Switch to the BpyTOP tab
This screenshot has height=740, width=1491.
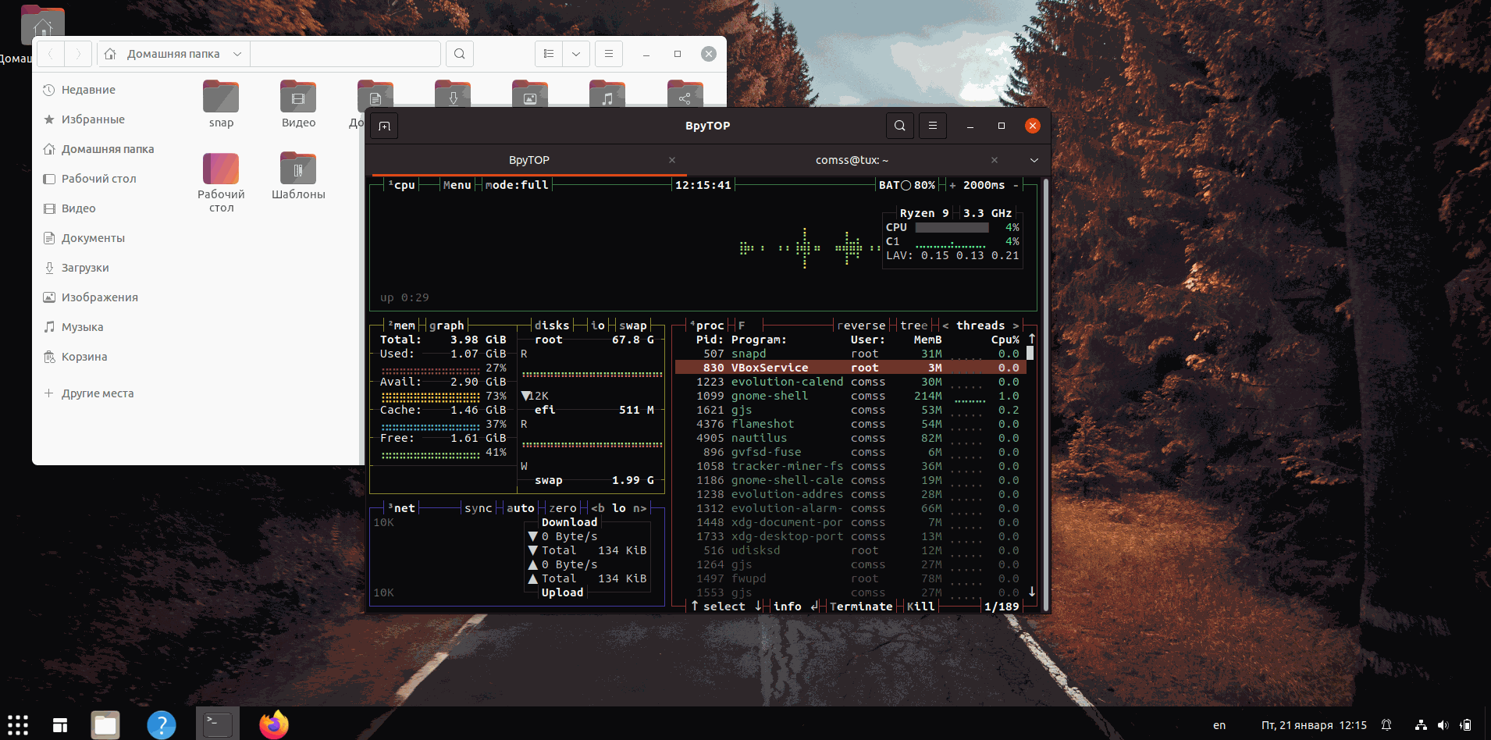click(x=528, y=160)
